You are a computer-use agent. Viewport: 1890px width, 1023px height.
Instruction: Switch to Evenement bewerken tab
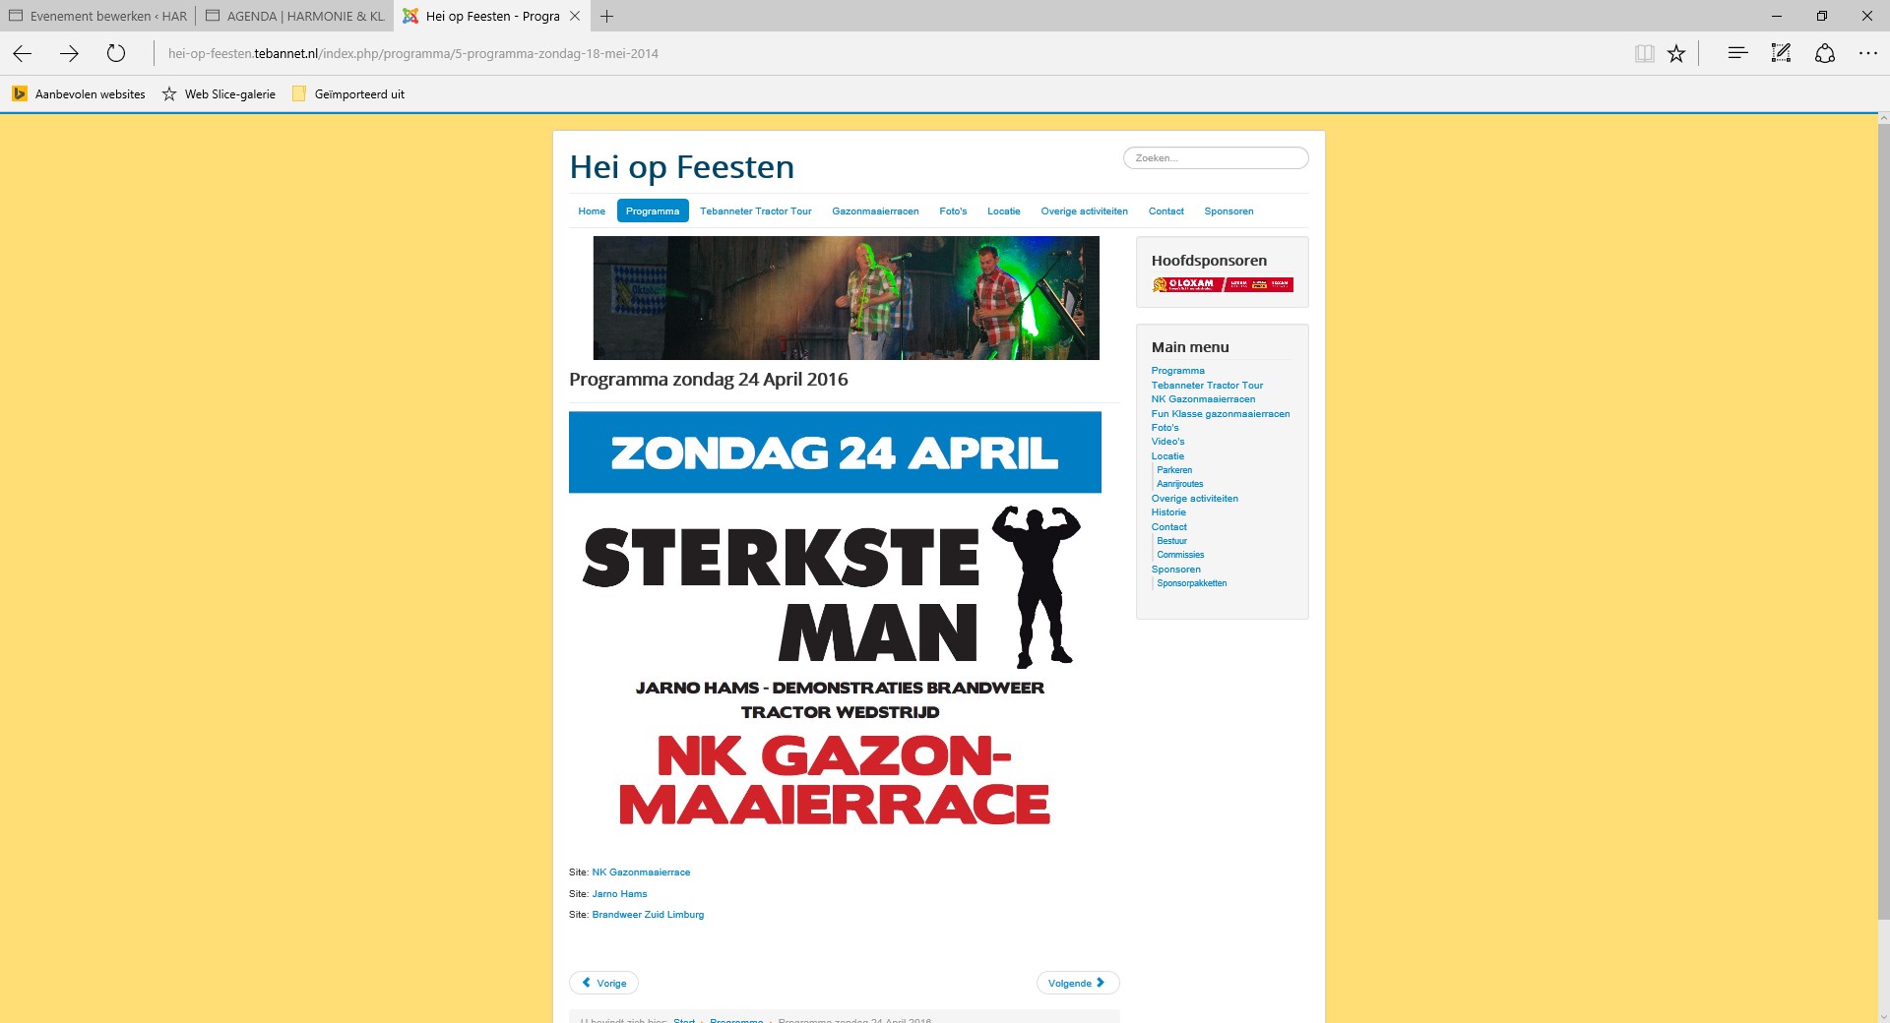point(97,16)
